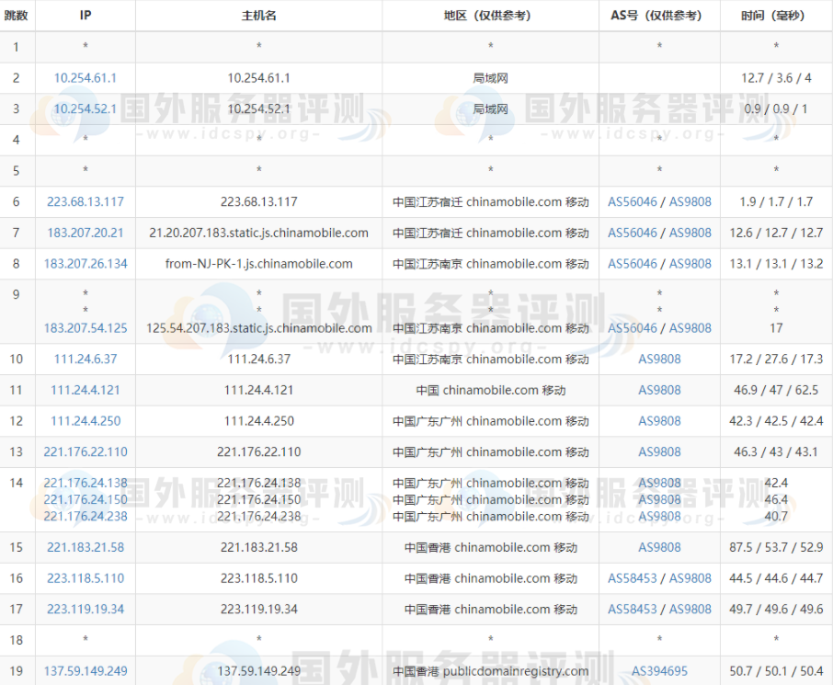Click the blue 221.176.24.150 IP link

point(86,499)
